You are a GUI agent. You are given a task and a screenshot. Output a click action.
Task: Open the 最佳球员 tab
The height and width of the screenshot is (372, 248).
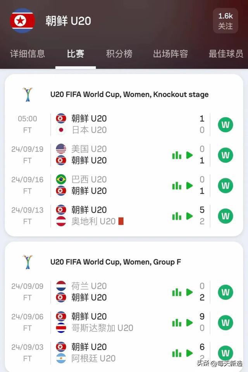226,54
